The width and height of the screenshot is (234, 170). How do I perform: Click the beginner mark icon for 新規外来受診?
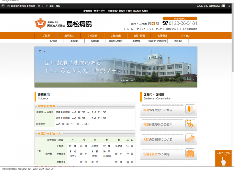pos(190,109)
